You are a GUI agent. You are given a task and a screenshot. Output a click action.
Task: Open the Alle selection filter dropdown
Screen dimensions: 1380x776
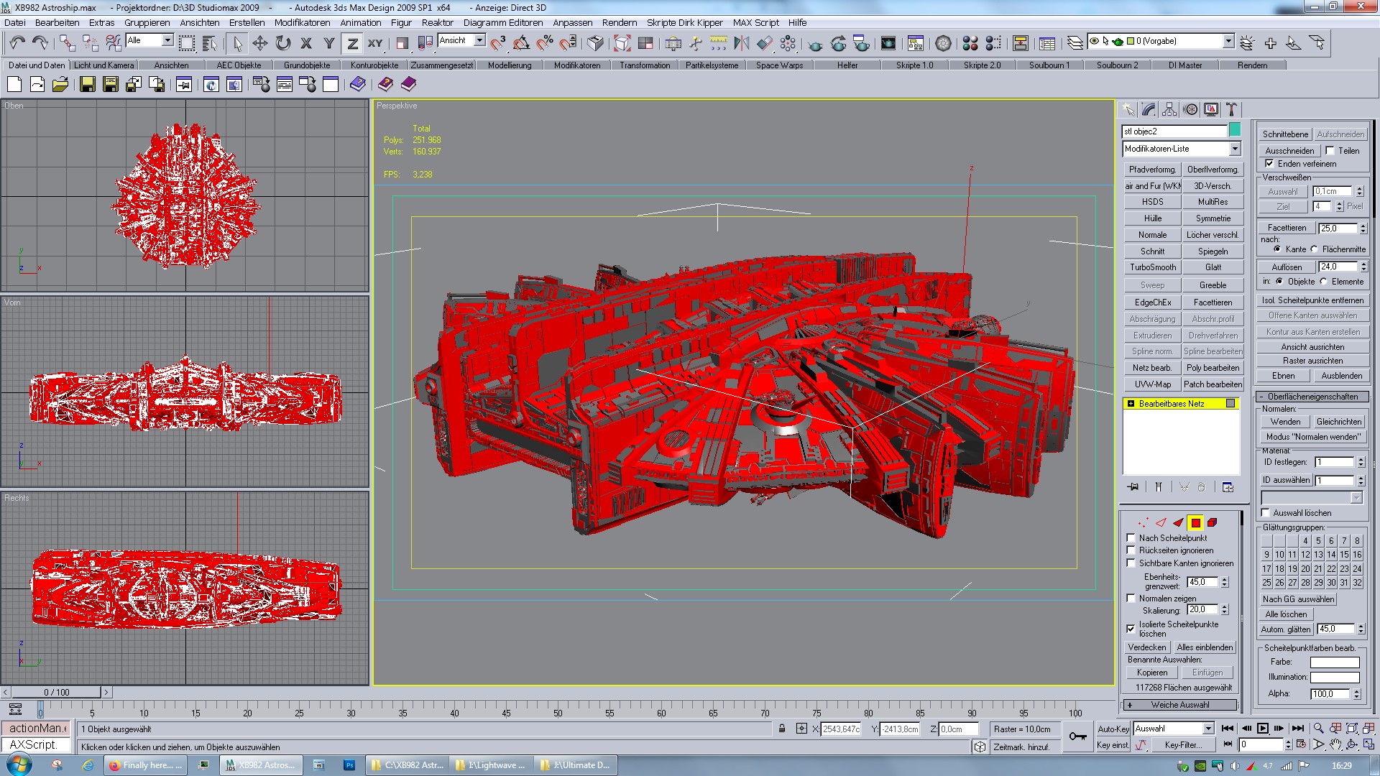[167, 40]
